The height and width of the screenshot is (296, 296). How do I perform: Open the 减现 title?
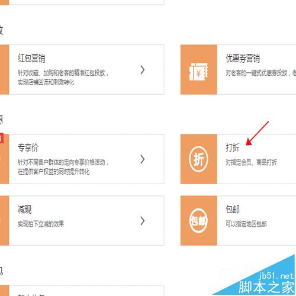coord(25,209)
